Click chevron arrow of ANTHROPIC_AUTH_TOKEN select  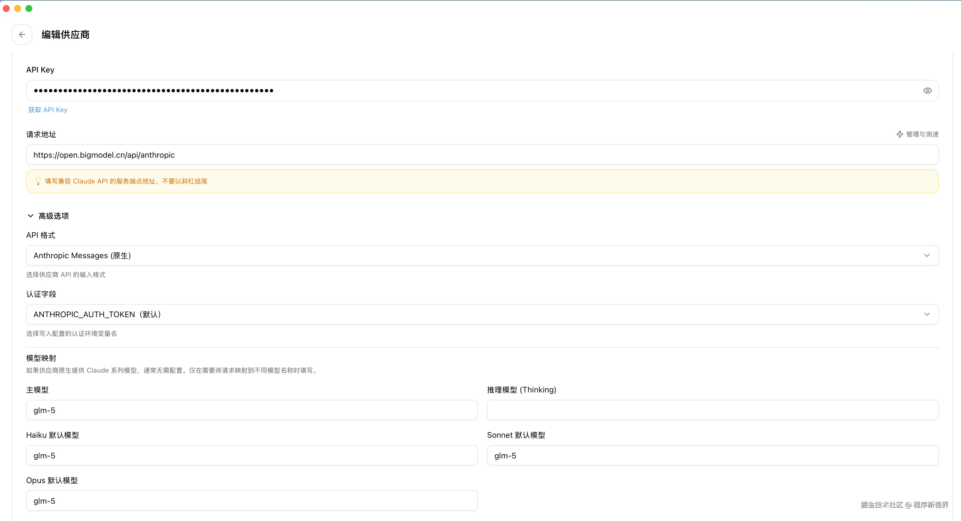(927, 314)
